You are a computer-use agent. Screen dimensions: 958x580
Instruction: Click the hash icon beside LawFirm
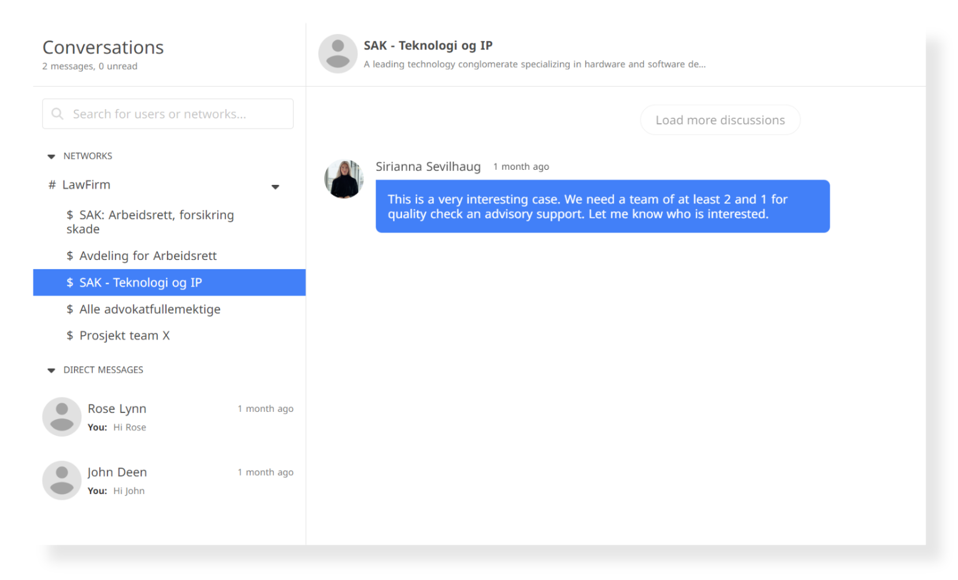click(52, 185)
